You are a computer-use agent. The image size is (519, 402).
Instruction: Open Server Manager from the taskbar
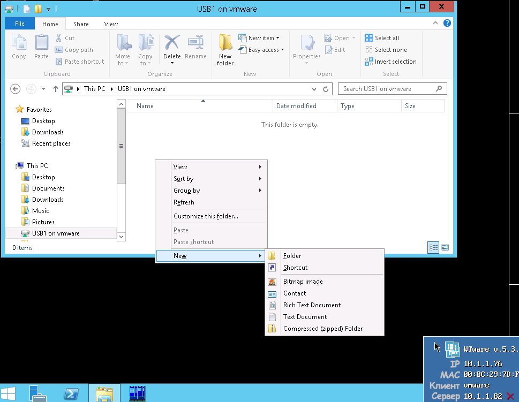point(38,393)
